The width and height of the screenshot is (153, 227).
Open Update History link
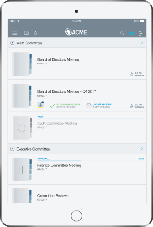(x=102, y=105)
